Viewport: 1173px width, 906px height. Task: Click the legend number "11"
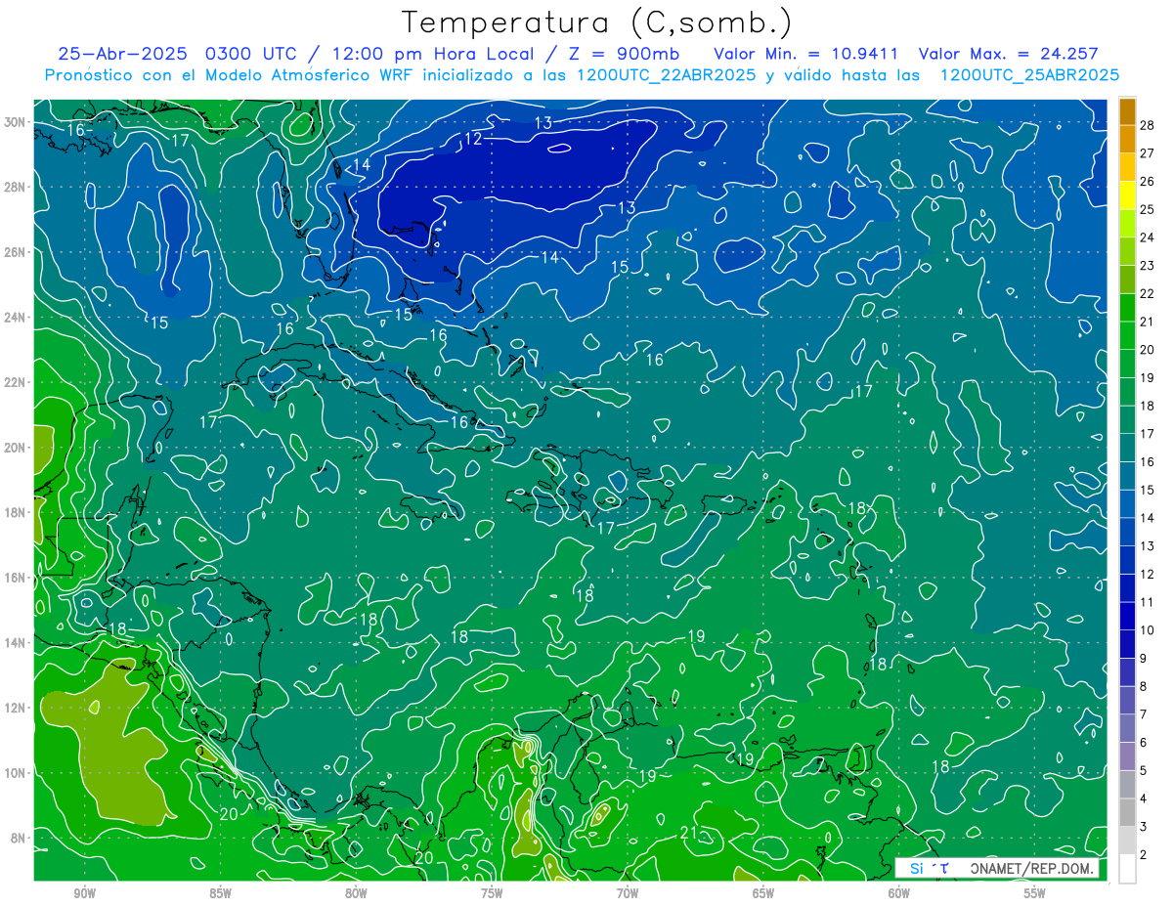click(x=1148, y=602)
